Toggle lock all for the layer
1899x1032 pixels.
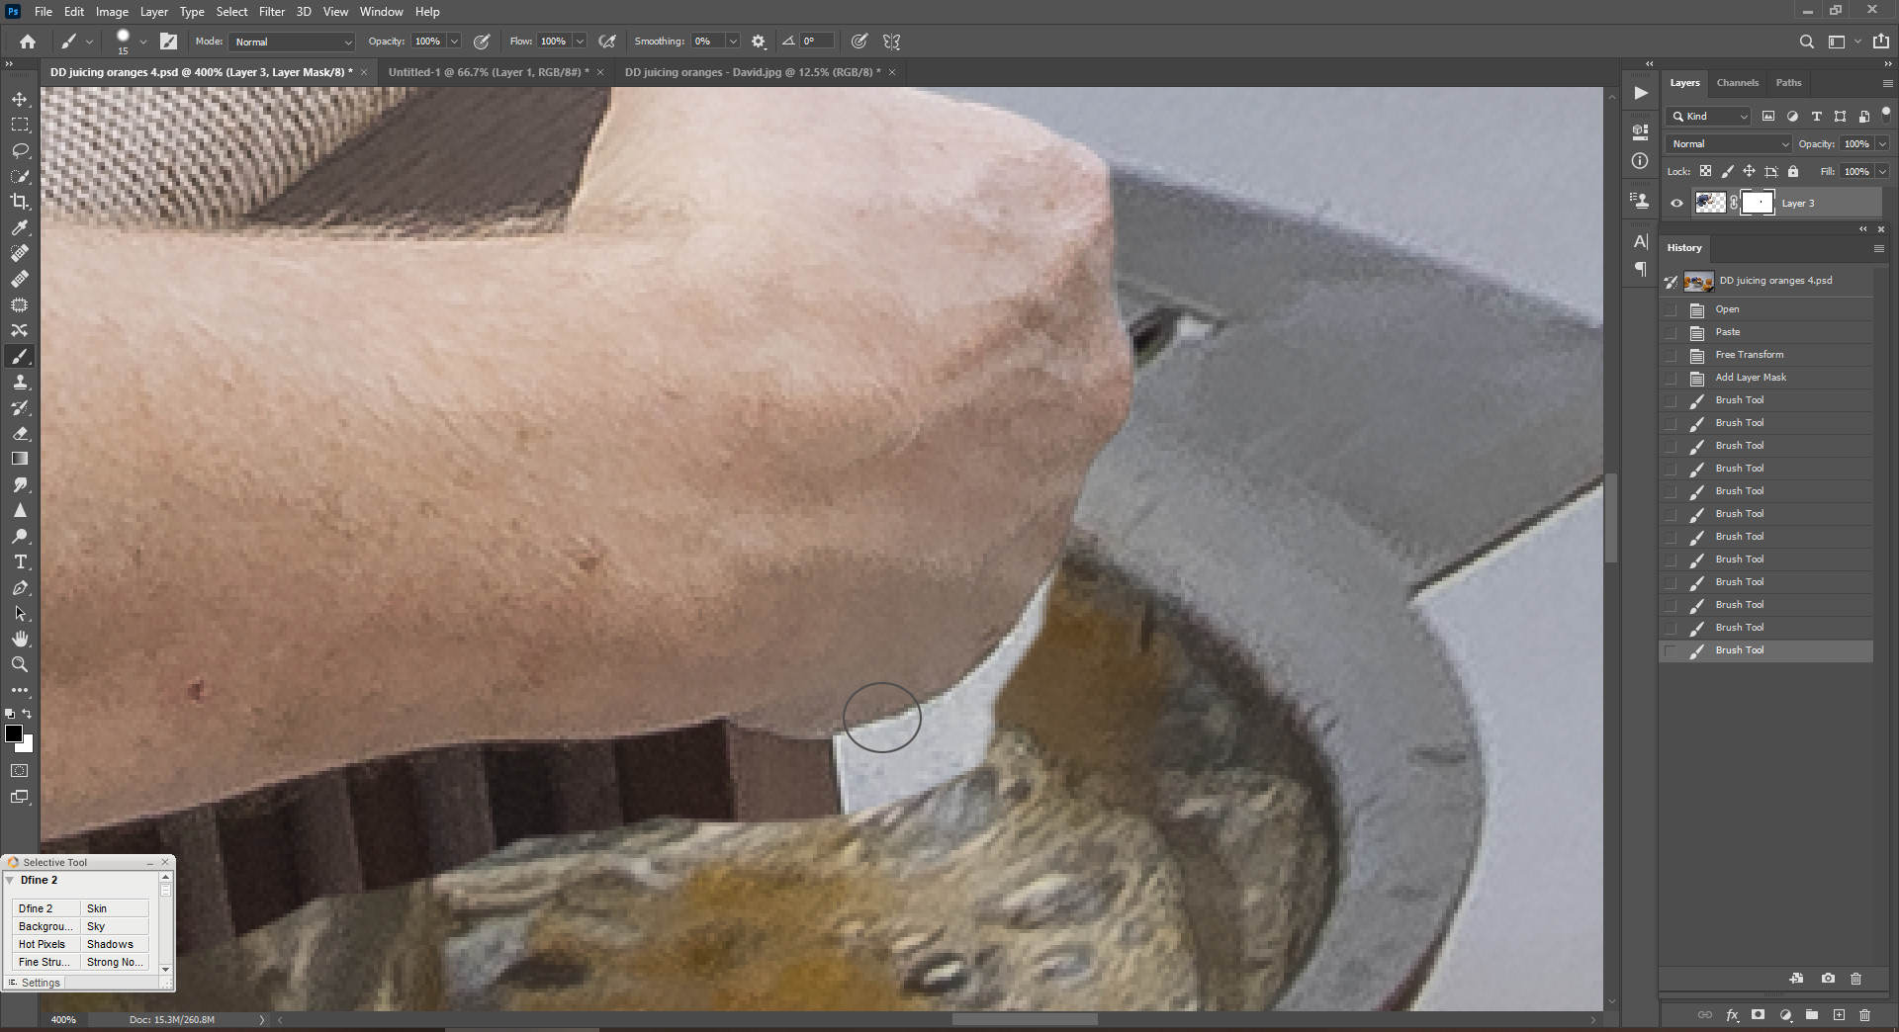[x=1793, y=172]
